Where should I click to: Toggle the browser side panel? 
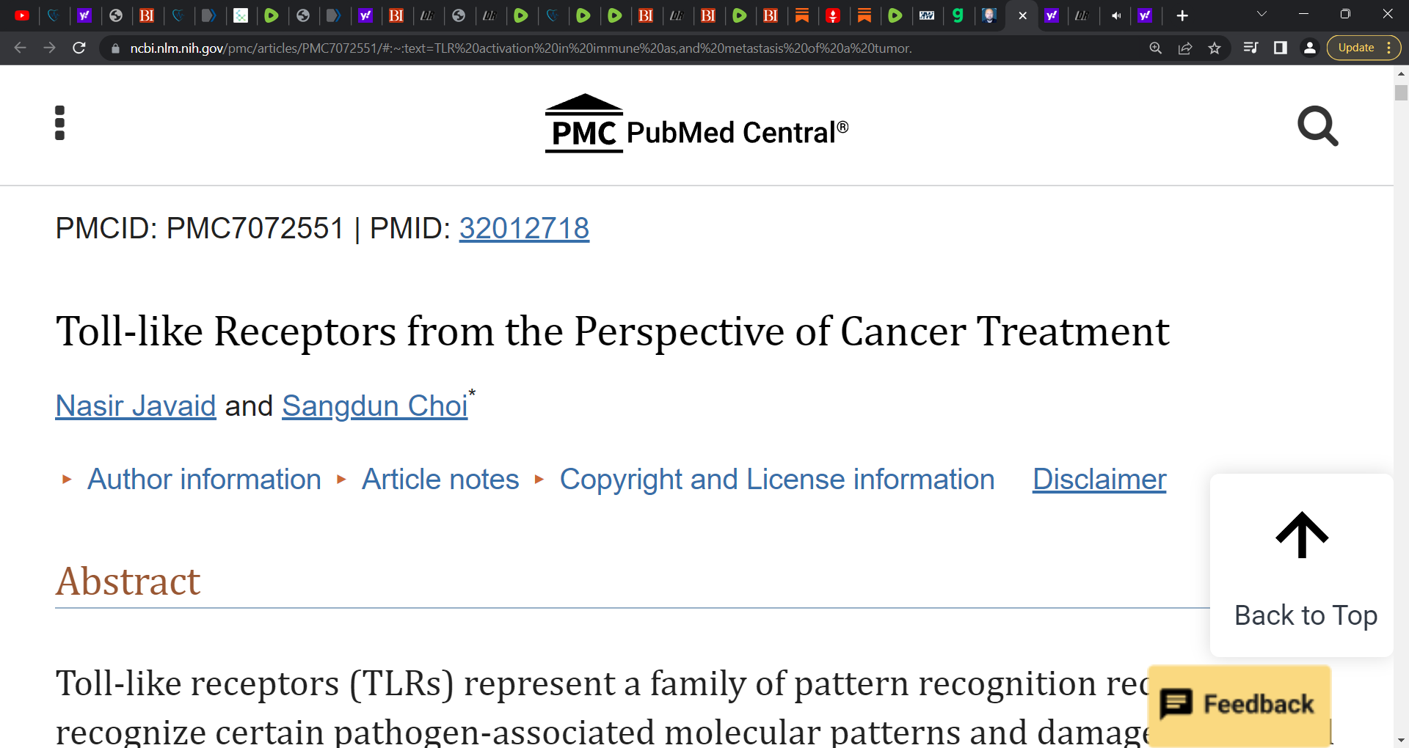coord(1281,48)
